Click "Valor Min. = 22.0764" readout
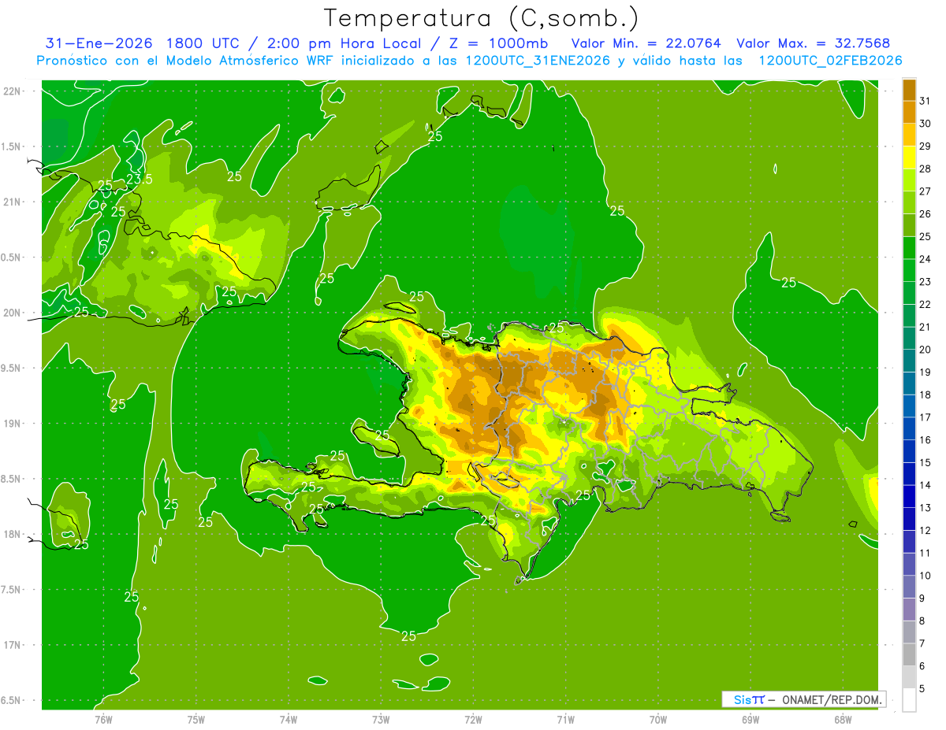 pos(646,43)
